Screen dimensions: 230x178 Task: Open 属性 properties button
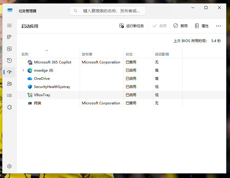coord(202,26)
